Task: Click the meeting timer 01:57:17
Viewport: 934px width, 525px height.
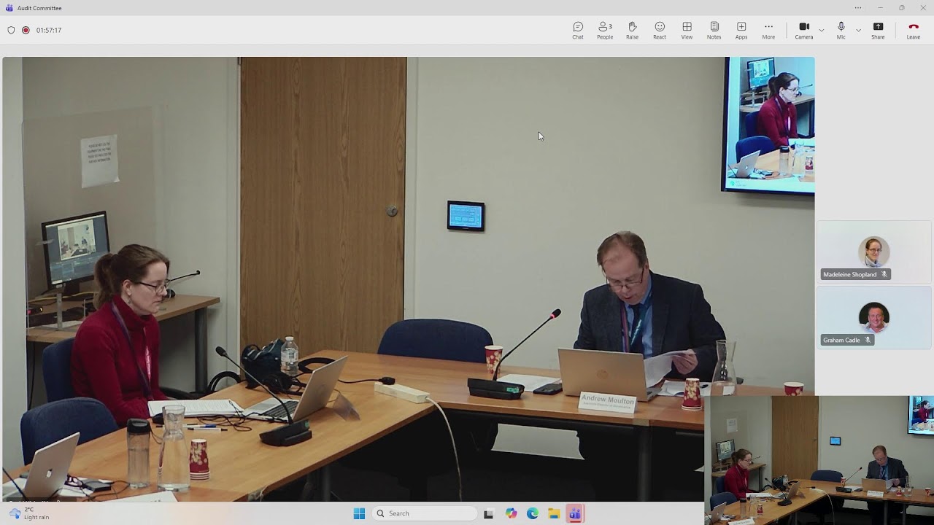Action: [x=49, y=30]
